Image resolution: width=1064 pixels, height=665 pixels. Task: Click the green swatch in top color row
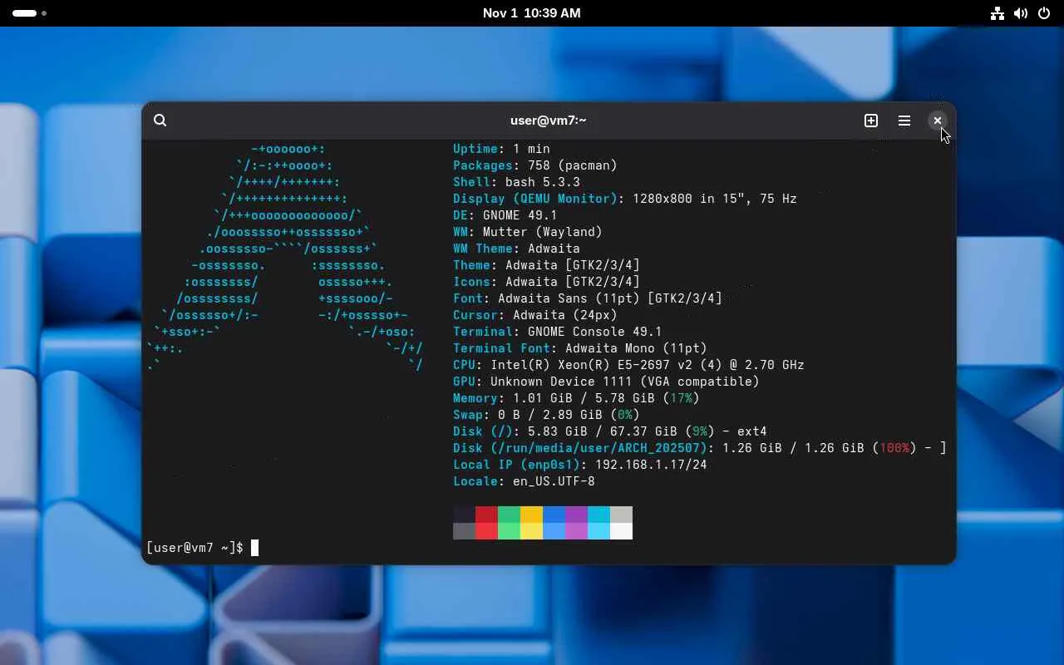[509, 515]
